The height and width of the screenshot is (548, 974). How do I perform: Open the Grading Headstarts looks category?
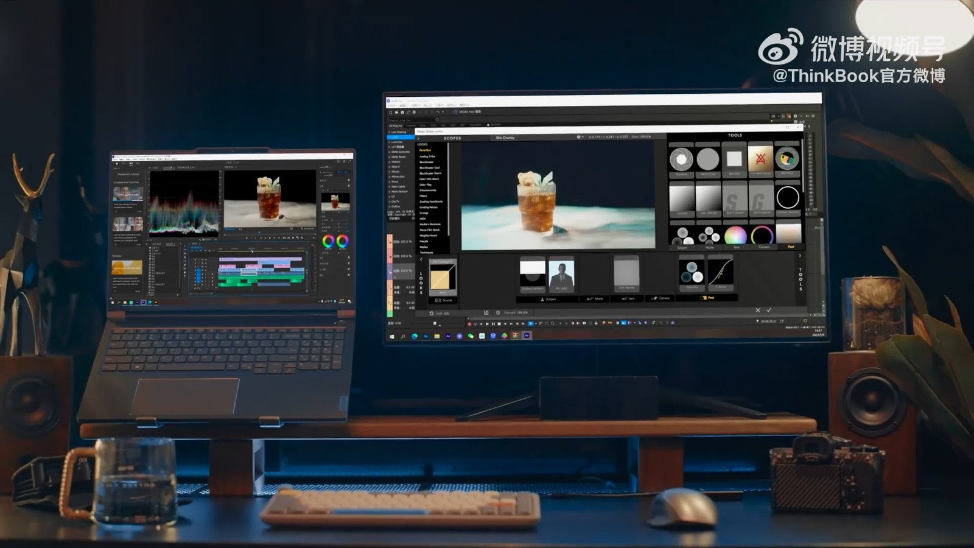click(x=431, y=202)
